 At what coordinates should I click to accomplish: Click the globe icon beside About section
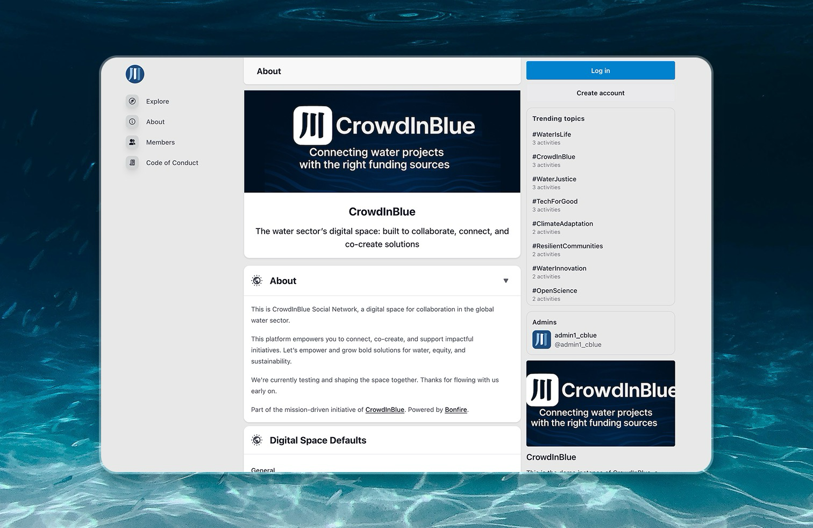tap(257, 281)
